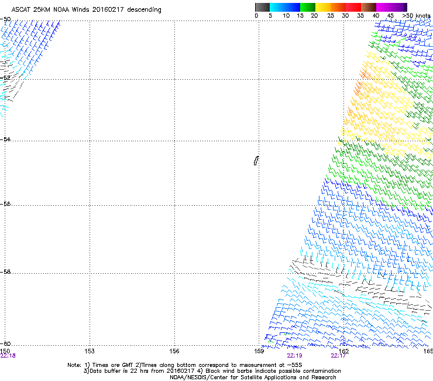Click the small island outline near 159 longitude

tap(256, 161)
